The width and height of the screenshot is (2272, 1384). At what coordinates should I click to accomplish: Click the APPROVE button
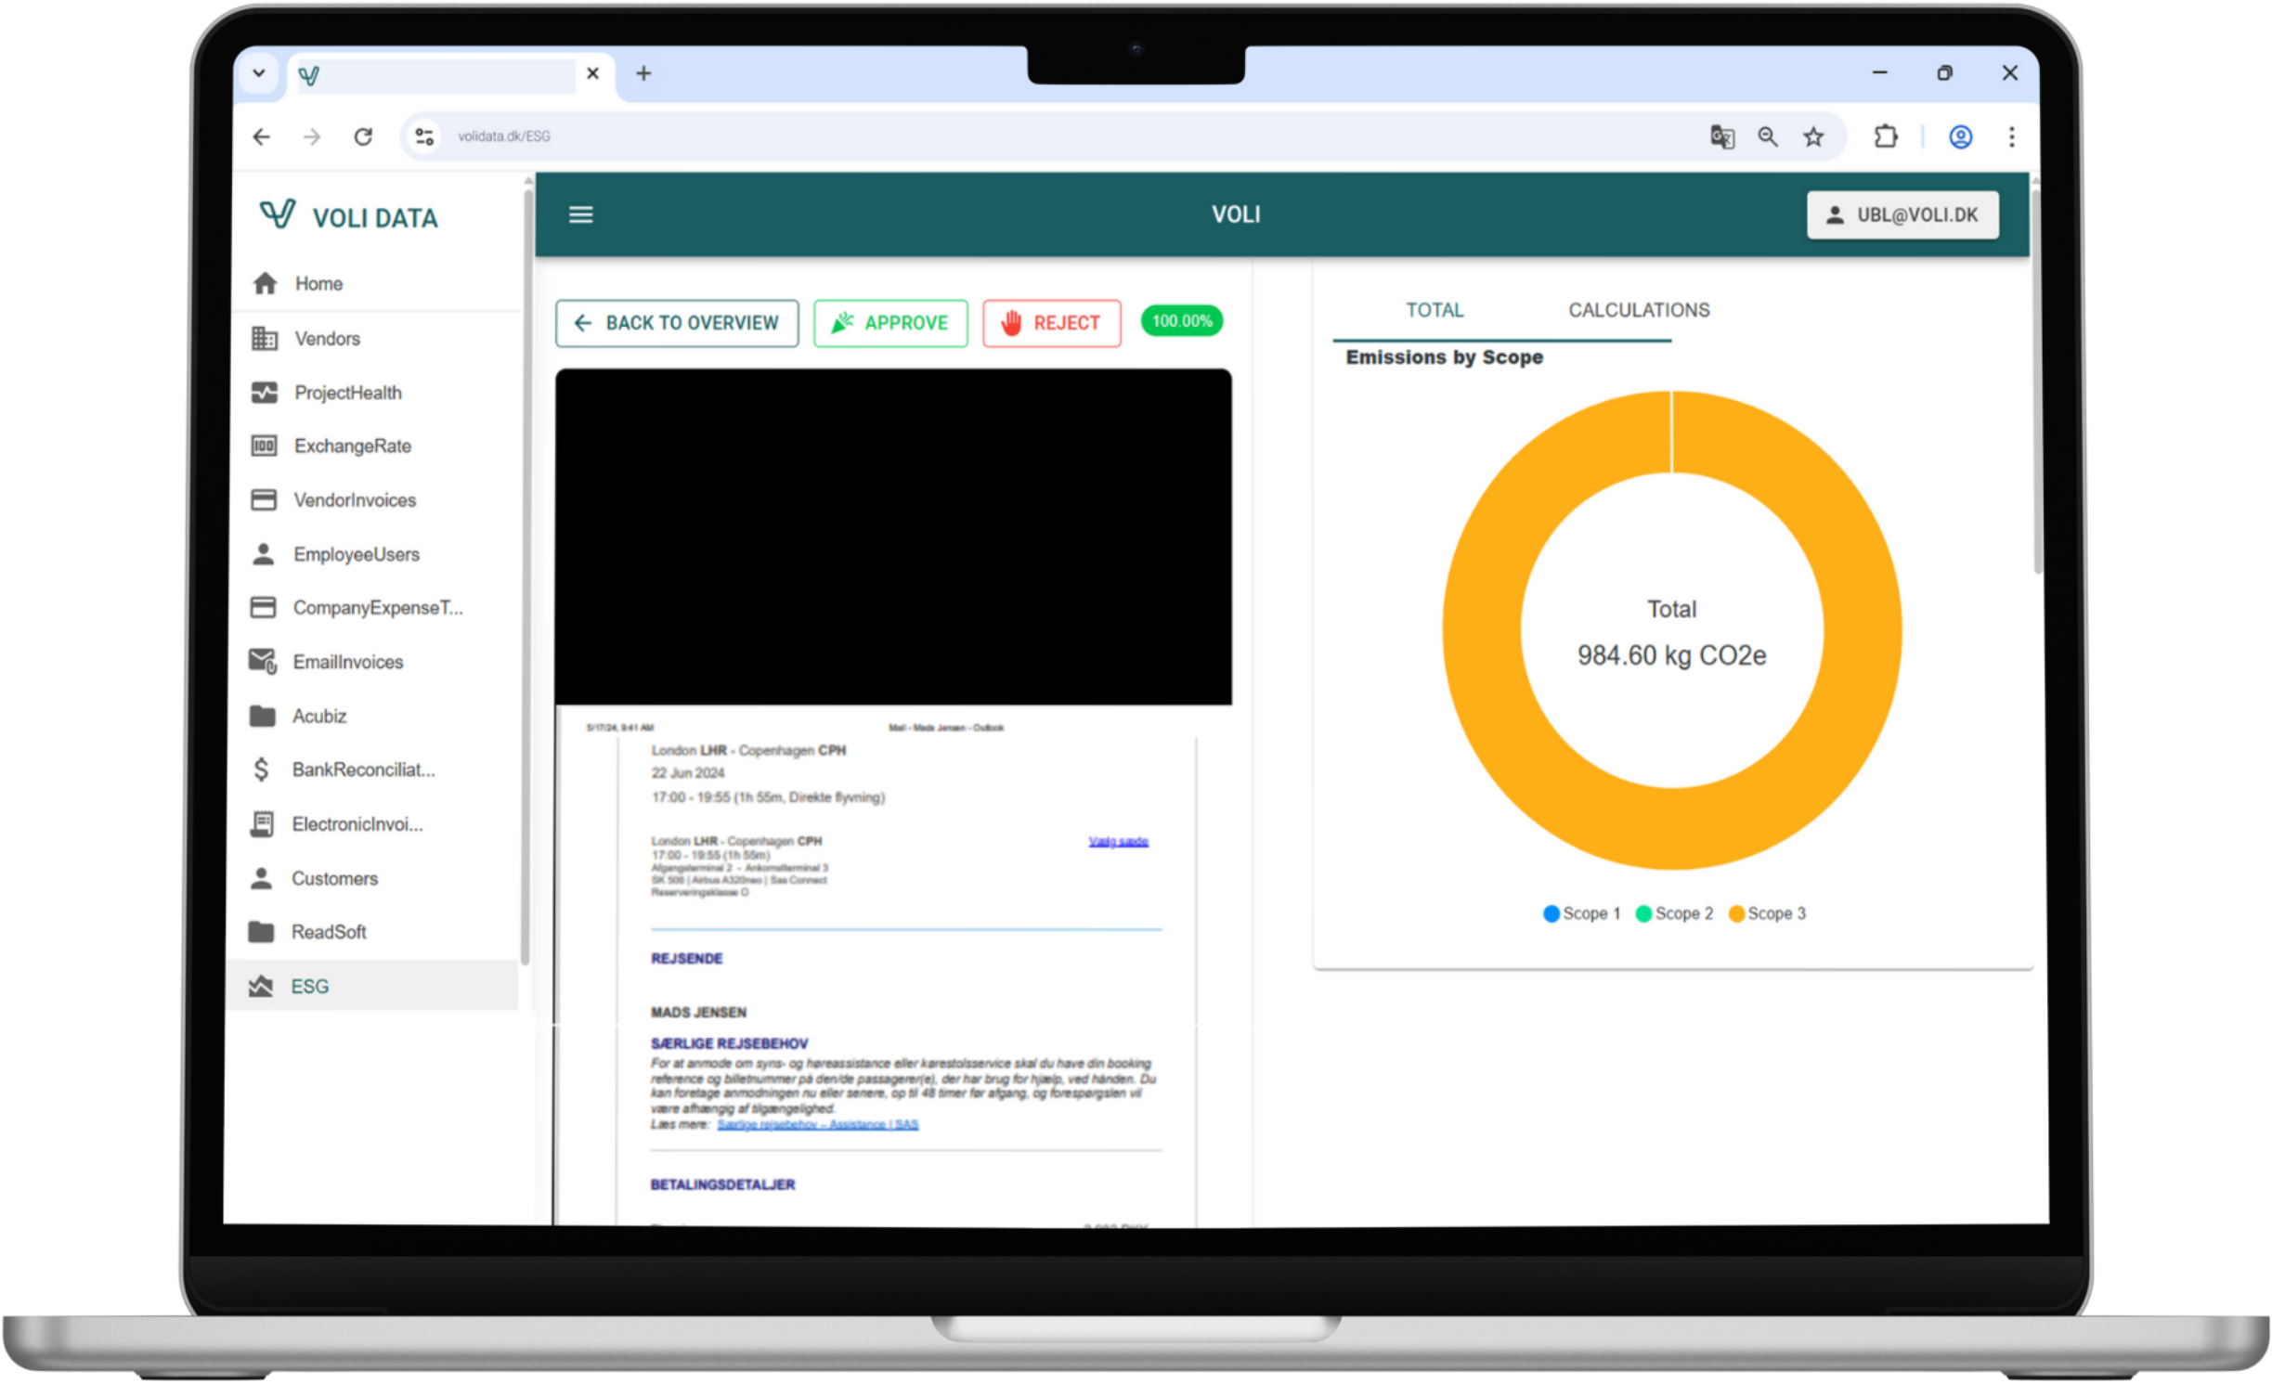coord(890,323)
